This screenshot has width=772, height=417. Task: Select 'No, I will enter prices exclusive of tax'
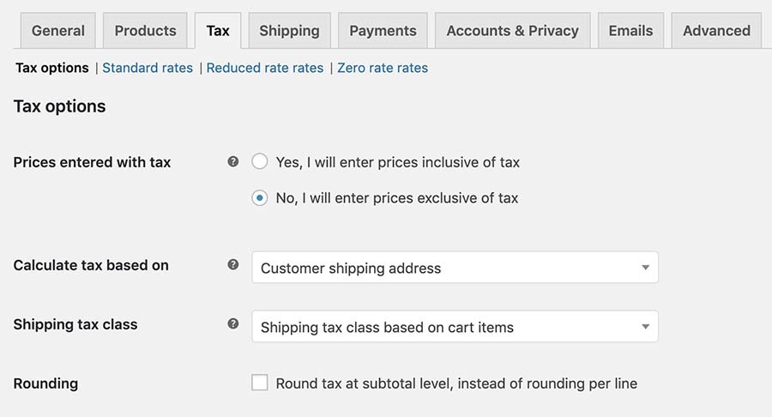coord(260,198)
